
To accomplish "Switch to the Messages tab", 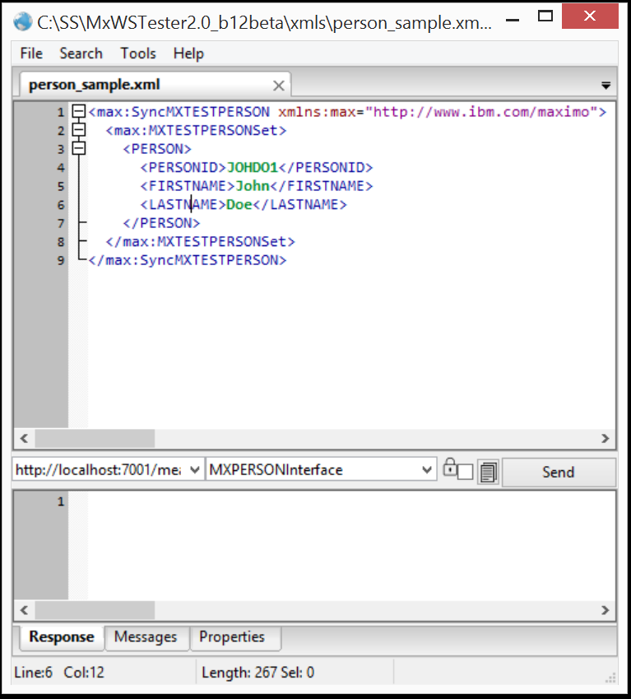I will point(146,636).
